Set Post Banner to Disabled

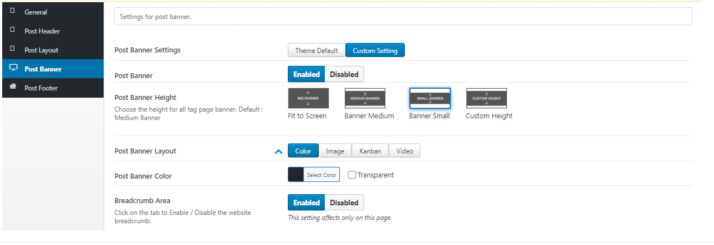click(344, 74)
